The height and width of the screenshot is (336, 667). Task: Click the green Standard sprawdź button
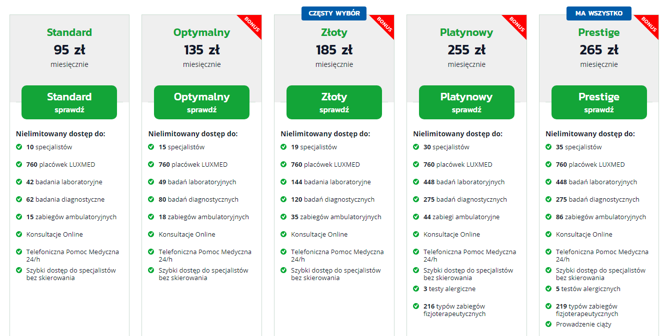click(69, 102)
